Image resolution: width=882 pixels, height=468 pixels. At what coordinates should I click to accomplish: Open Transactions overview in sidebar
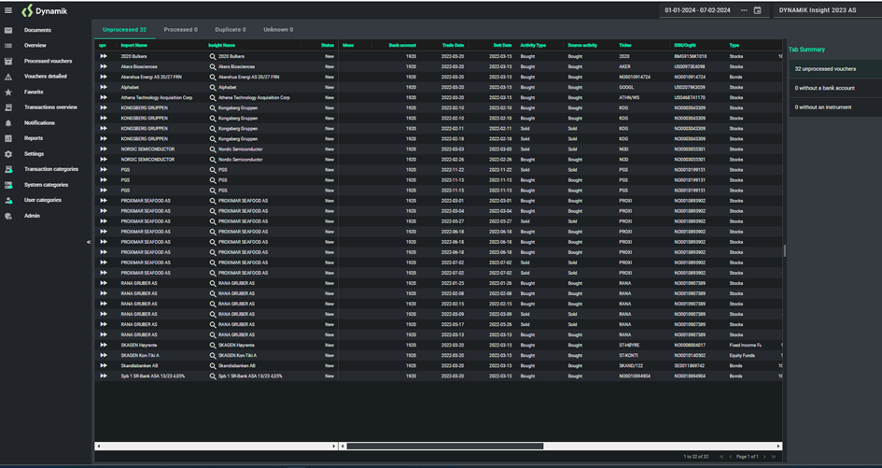(x=50, y=107)
